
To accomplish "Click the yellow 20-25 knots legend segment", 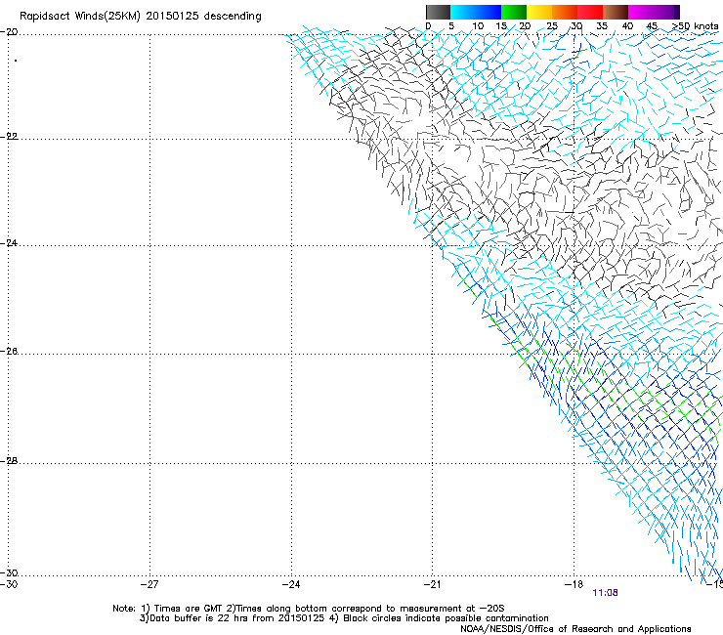I will click(539, 12).
